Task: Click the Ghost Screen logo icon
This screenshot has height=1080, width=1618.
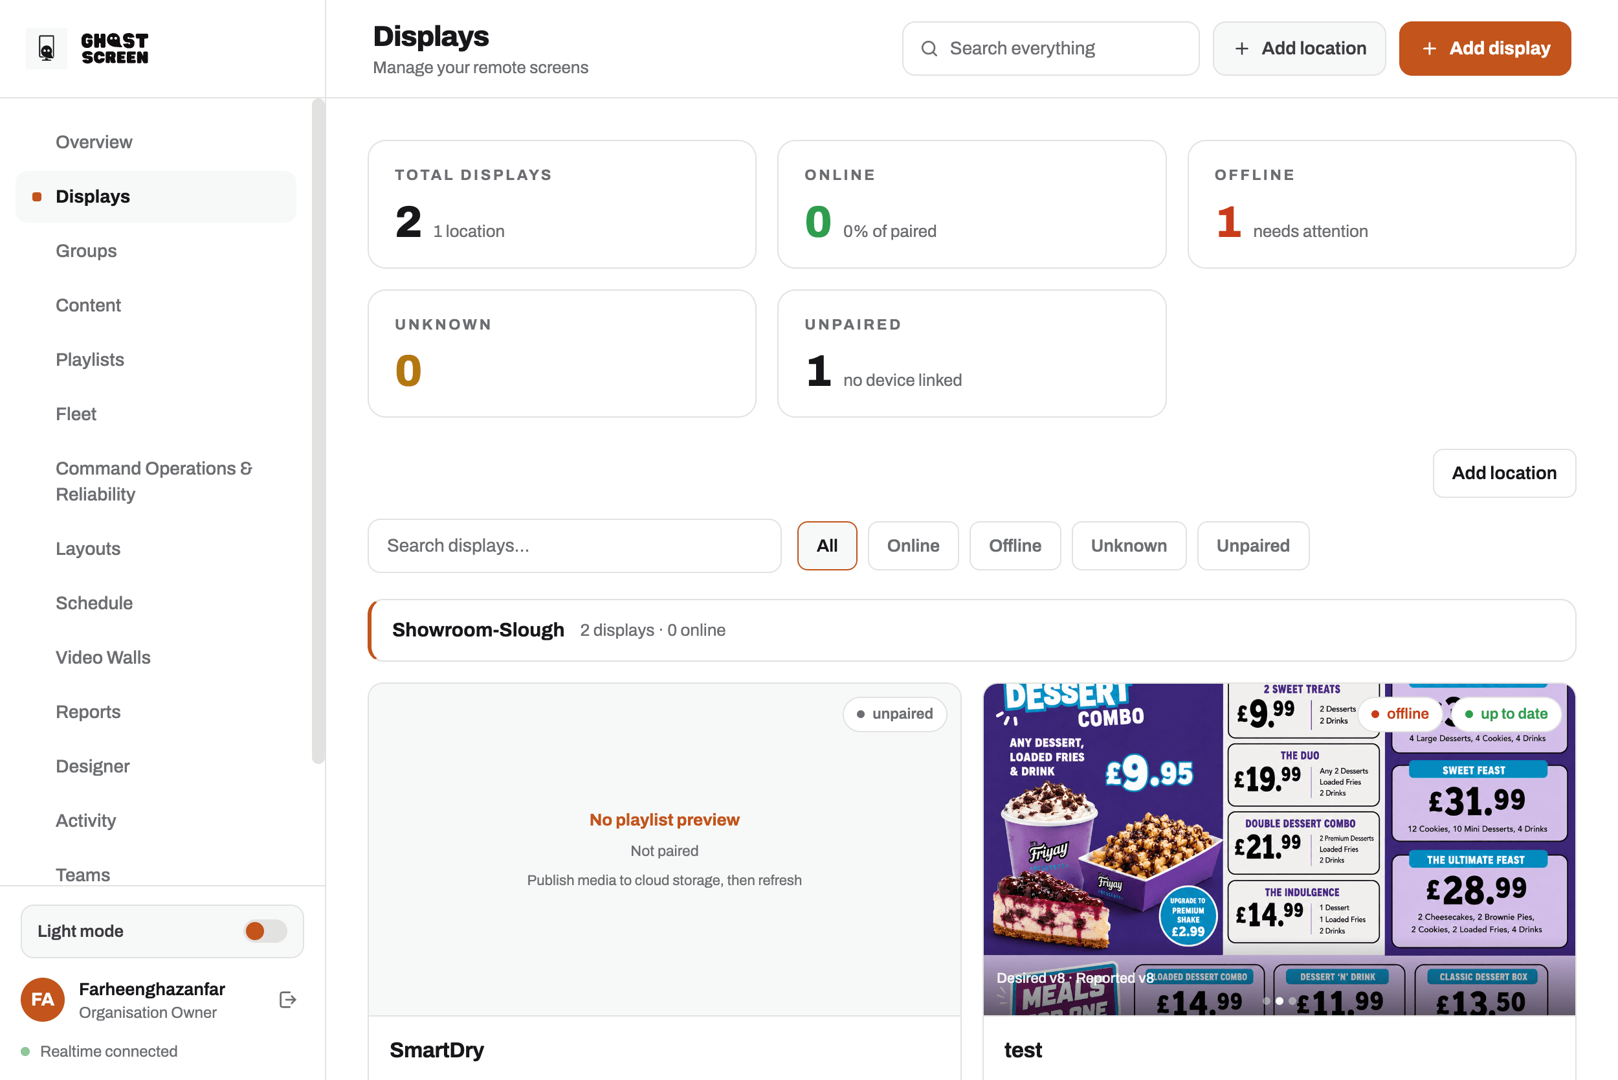Action: click(x=46, y=48)
